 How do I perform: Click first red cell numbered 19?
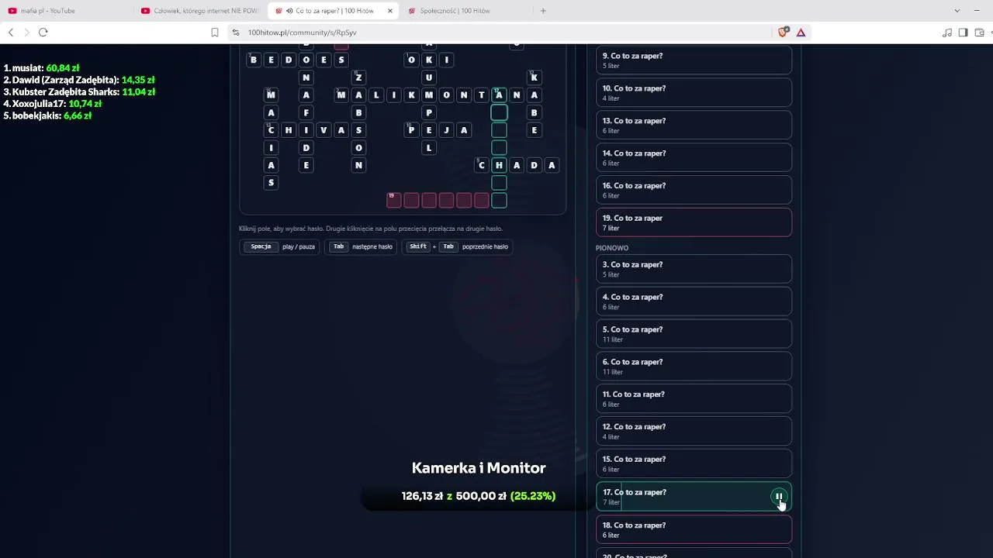click(x=394, y=201)
